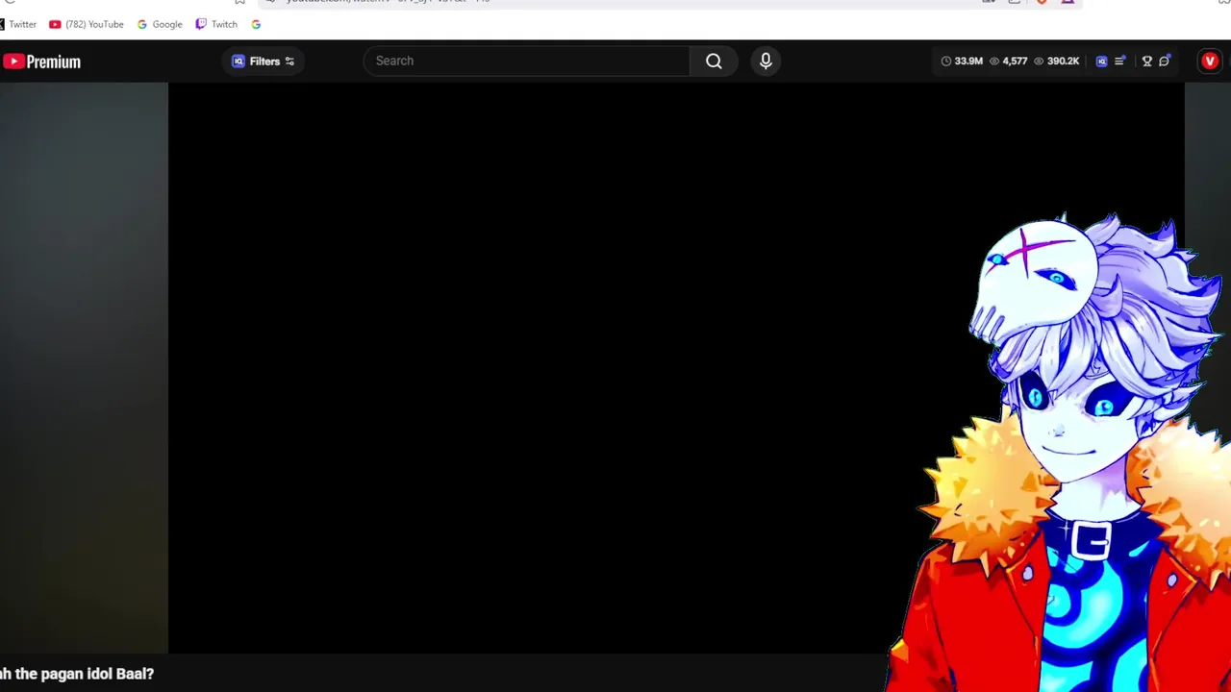
Task: Open the red V account avatar
Action: coord(1210,62)
